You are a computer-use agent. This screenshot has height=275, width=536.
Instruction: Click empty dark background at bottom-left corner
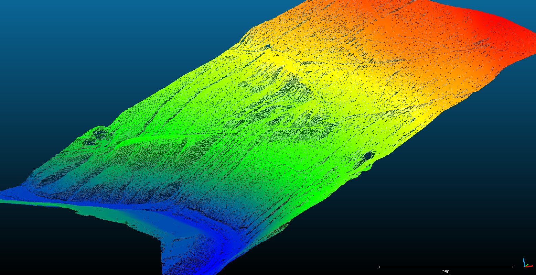click(69, 247)
